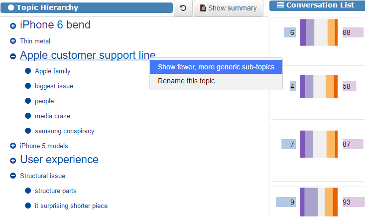Choose 'Rename this topic' from context menu

[186, 81]
